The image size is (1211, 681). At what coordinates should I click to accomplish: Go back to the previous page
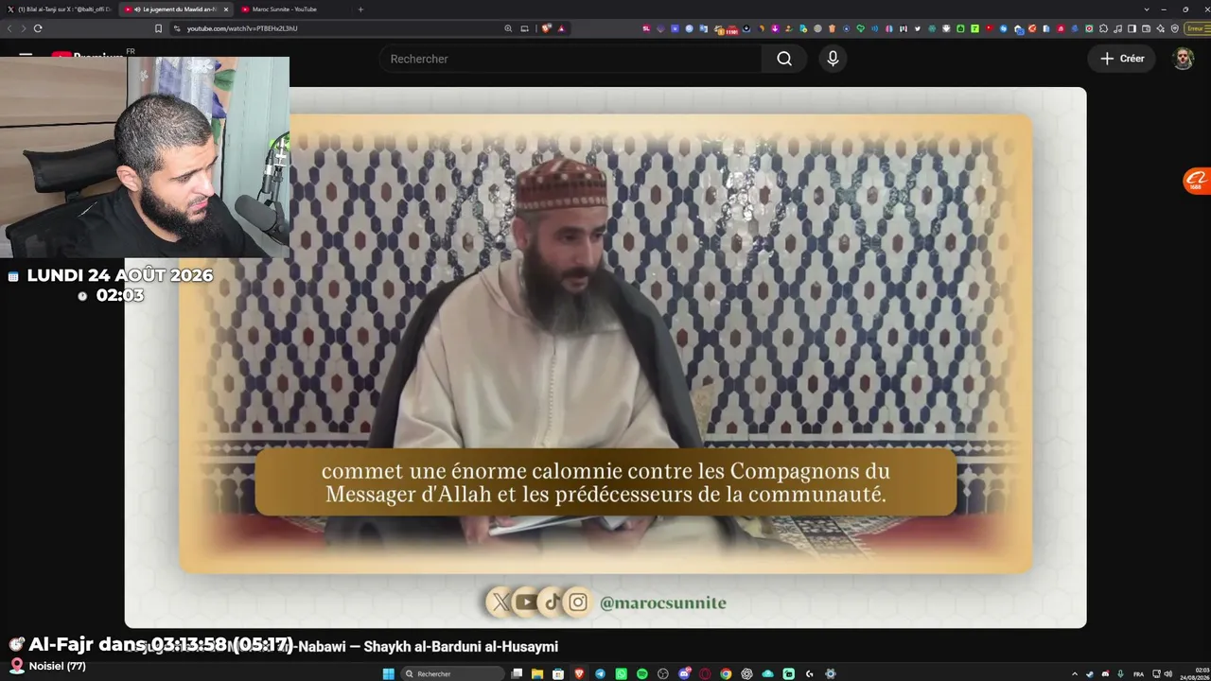pos(9,28)
